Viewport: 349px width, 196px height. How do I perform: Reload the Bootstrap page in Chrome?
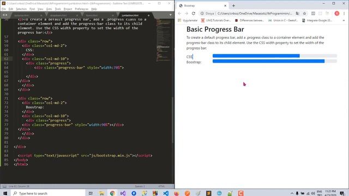tap(194, 13)
